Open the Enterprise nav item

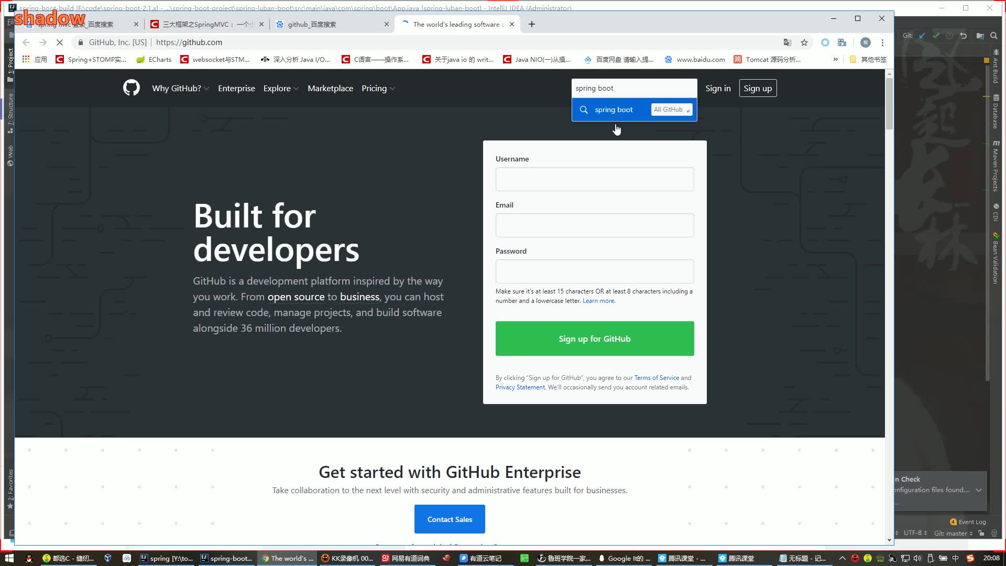pos(236,88)
